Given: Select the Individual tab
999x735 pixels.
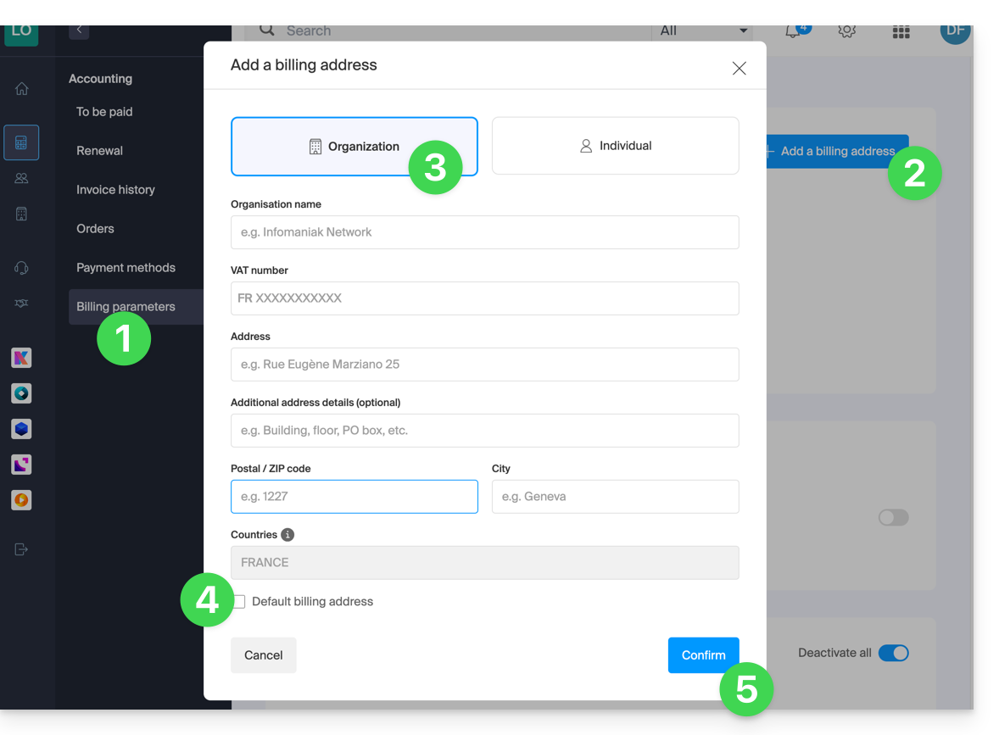Looking at the screenshot, I should (x=615, y=146).
